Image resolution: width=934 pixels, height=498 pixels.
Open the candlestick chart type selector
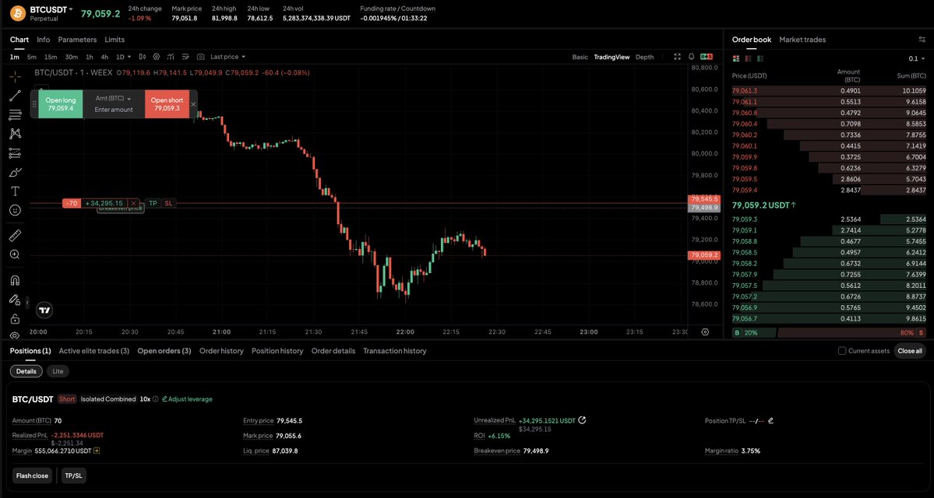(142, 57)
